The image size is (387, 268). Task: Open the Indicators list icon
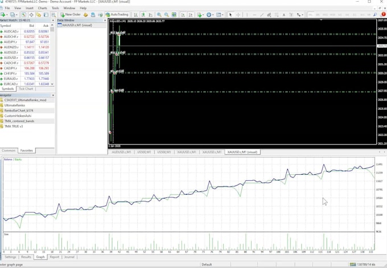(x=199, y=15)
